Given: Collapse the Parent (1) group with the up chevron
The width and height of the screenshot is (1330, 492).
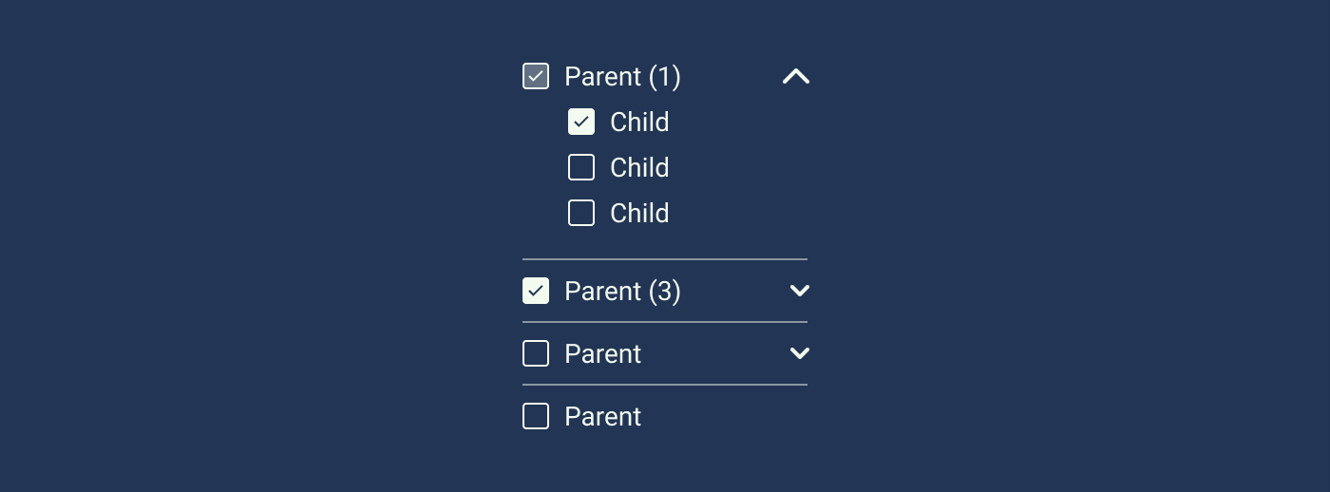Looking at the screenshot, I should 796,77.
